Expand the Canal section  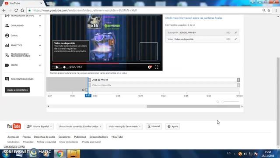(40, 36)
